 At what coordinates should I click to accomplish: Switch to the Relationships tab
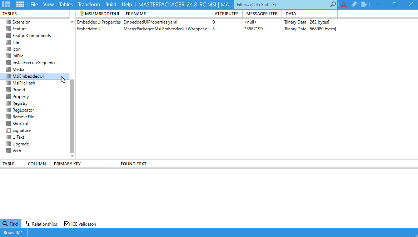pyautogui.click(x=41, y=224)
